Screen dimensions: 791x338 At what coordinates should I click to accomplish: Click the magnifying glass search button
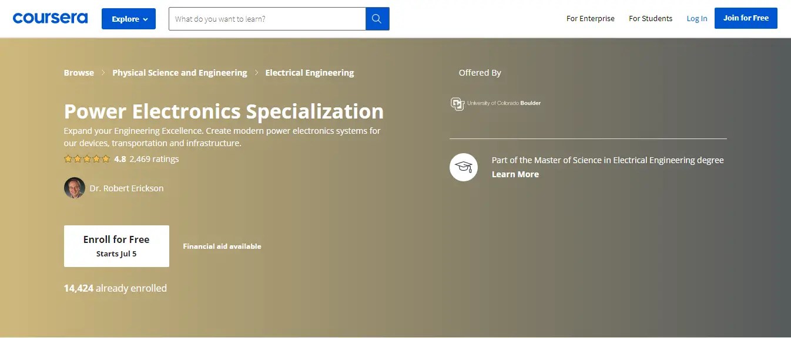377,19
